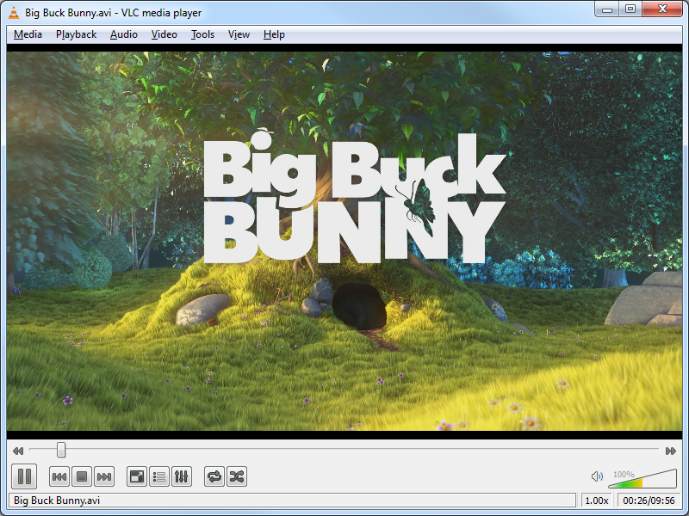The width and height of the screenshot is (689, 516).
Task: Click the video display area
Action: click(x=344, y=241)
